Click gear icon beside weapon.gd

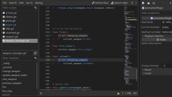tap(4, 37)
